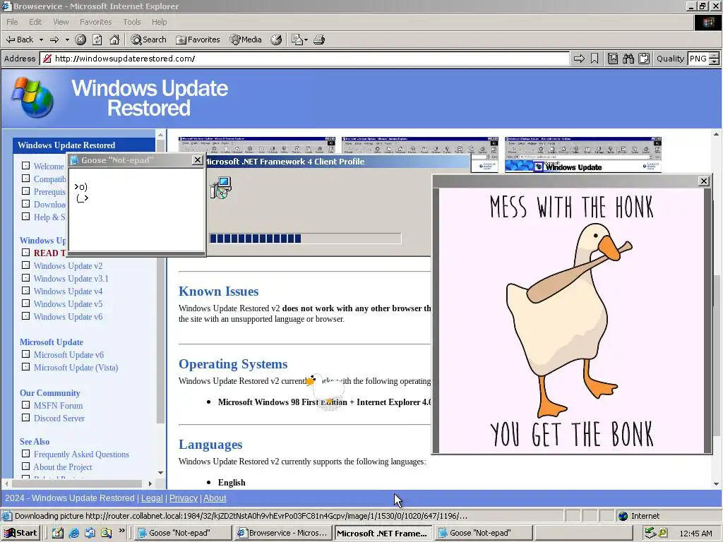
Task: Switch to Browservice taskbar button
Action: pyautogui.click(x=283, y=533)
